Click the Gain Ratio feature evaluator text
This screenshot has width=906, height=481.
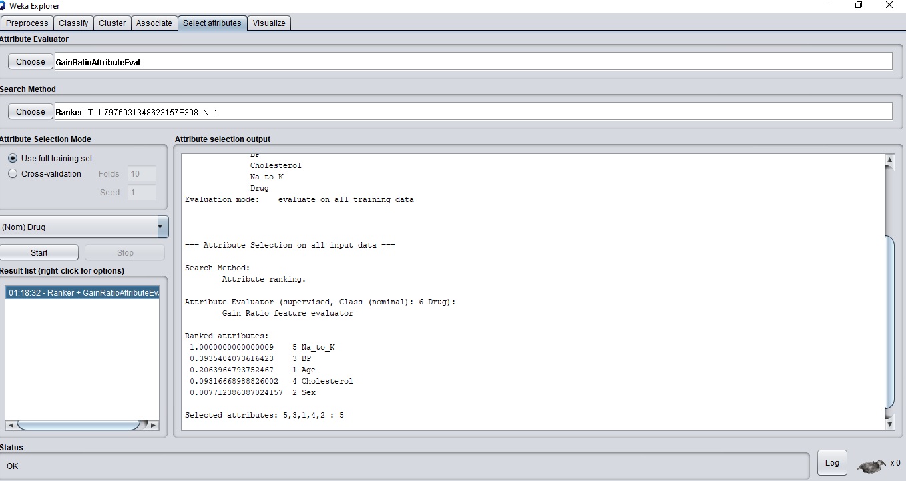pyautogui.click(x=288, y=313)
